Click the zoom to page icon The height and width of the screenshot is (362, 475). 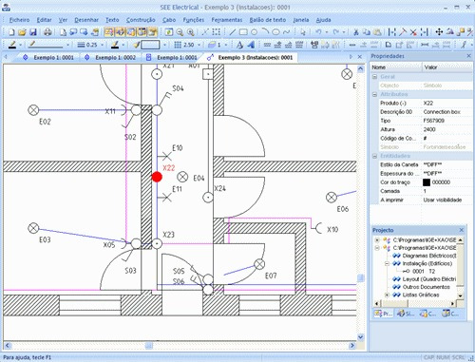[169, 32]
